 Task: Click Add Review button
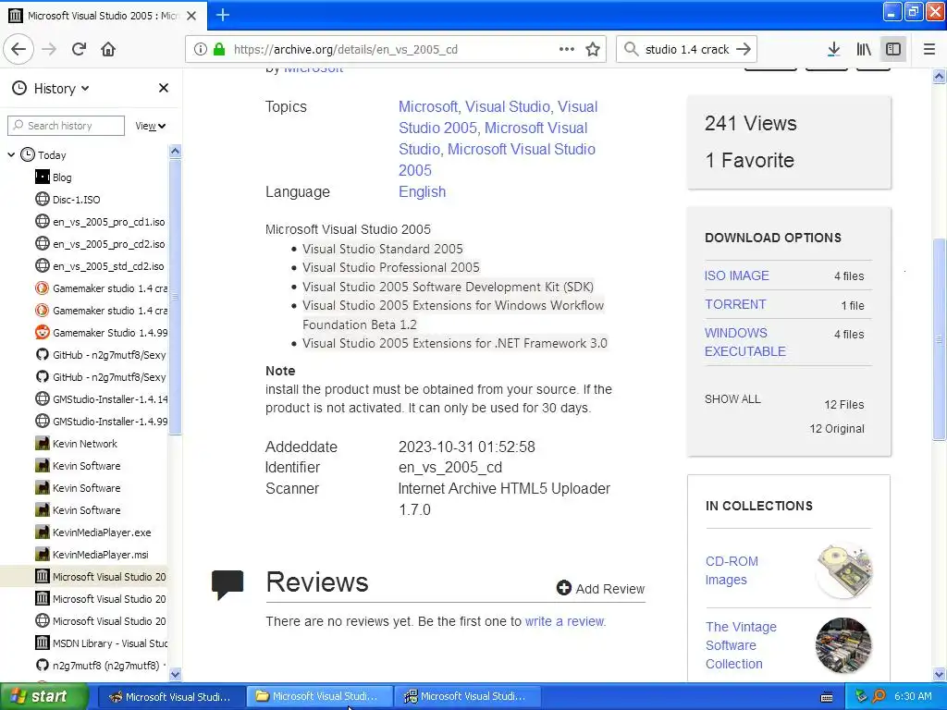(x=600, y=589)
